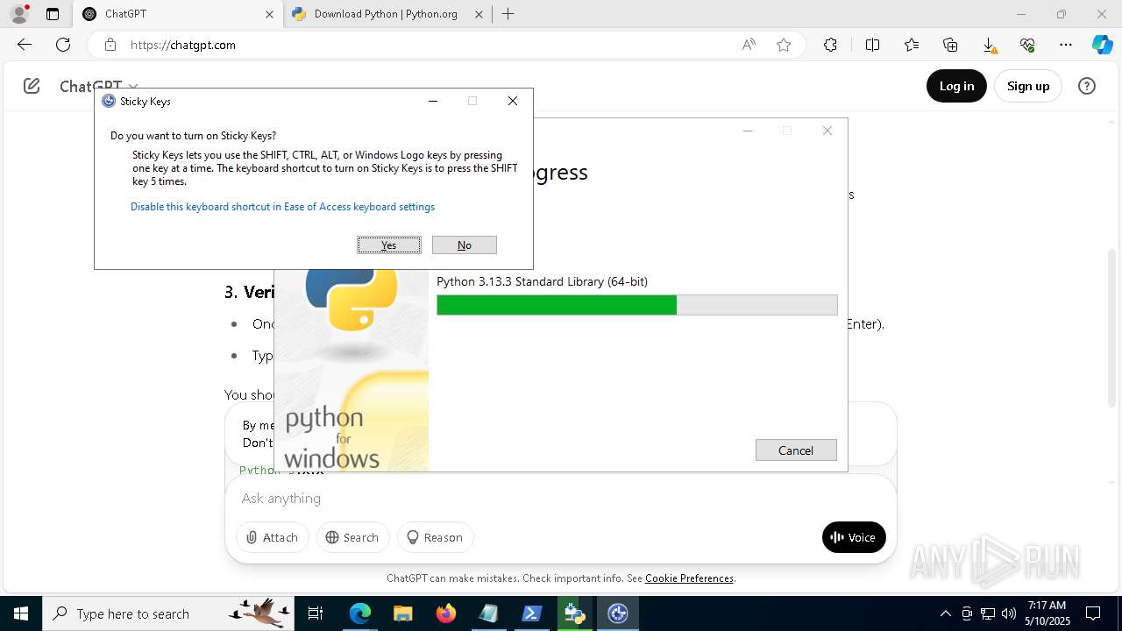Open the Windows Start menu

[x=21, y=613]
